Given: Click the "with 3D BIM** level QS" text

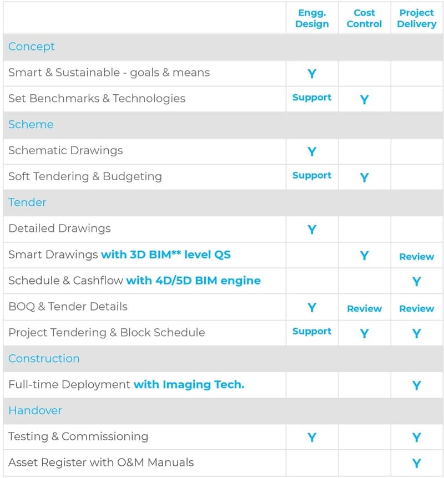Looking at the screenshot, I should click(165, 255).
